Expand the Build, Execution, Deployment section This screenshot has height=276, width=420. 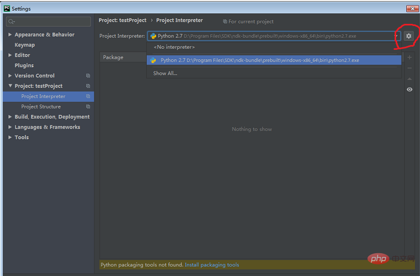(10, 117)
